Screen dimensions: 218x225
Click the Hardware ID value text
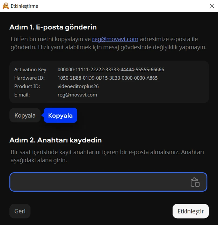(x=107, y=78)
